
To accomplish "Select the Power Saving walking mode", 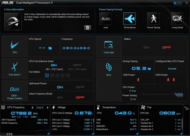I will point(153,19).
